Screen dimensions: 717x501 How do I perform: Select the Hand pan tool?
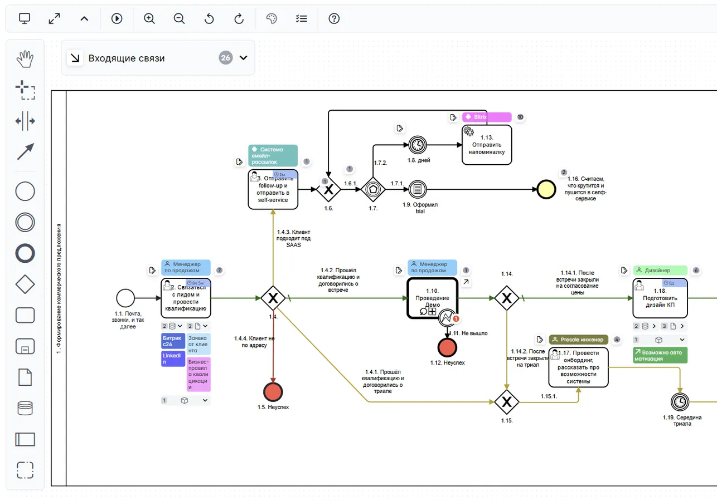[x=25, y=58]
